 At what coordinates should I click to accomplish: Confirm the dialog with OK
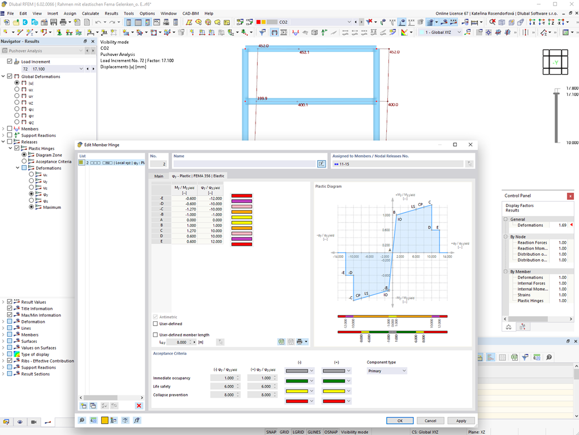pyautogui.click(x=400, y=420)
